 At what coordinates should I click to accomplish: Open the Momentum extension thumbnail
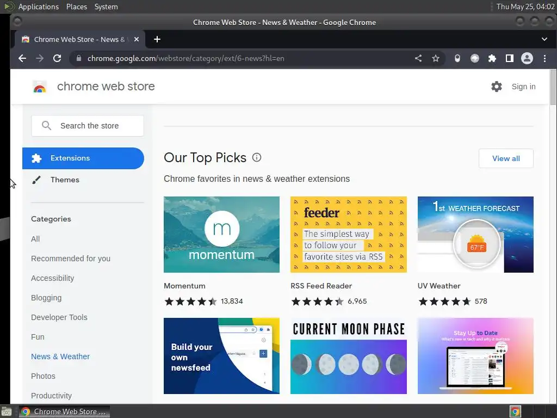click(222, 235)
